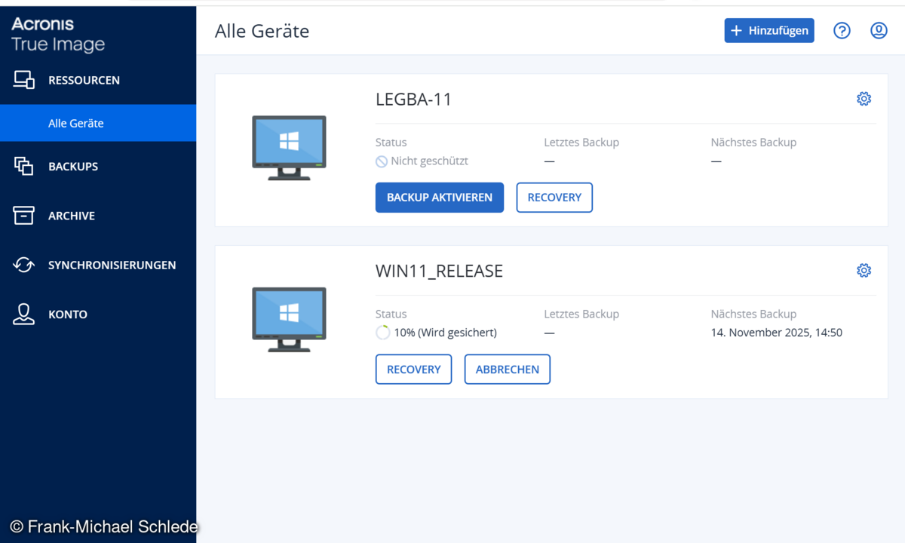Screen dimensions: 905x543
Task: Click the 10% backup progress circle
Action: (x=382, y=332)
